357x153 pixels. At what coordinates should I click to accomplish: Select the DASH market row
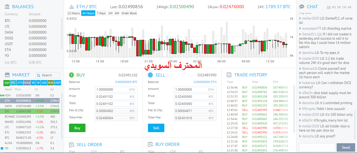pyautogui.click(x=30, y=106)
